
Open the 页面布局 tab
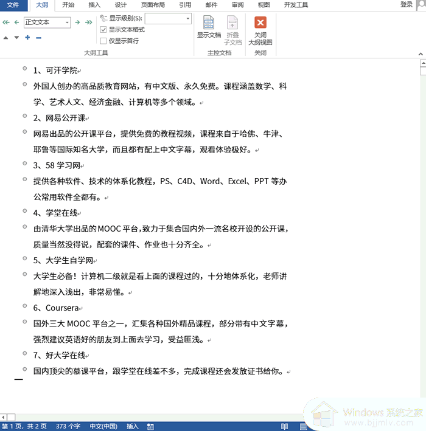[153, 5]
